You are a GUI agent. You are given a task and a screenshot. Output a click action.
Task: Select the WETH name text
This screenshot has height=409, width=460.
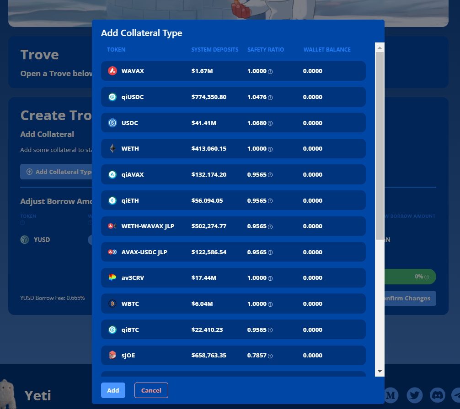(x=130, y=149)
